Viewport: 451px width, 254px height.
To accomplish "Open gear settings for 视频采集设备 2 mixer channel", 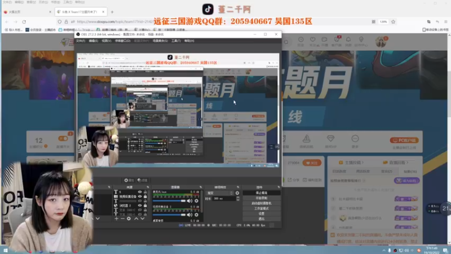I will coord(196,214).
